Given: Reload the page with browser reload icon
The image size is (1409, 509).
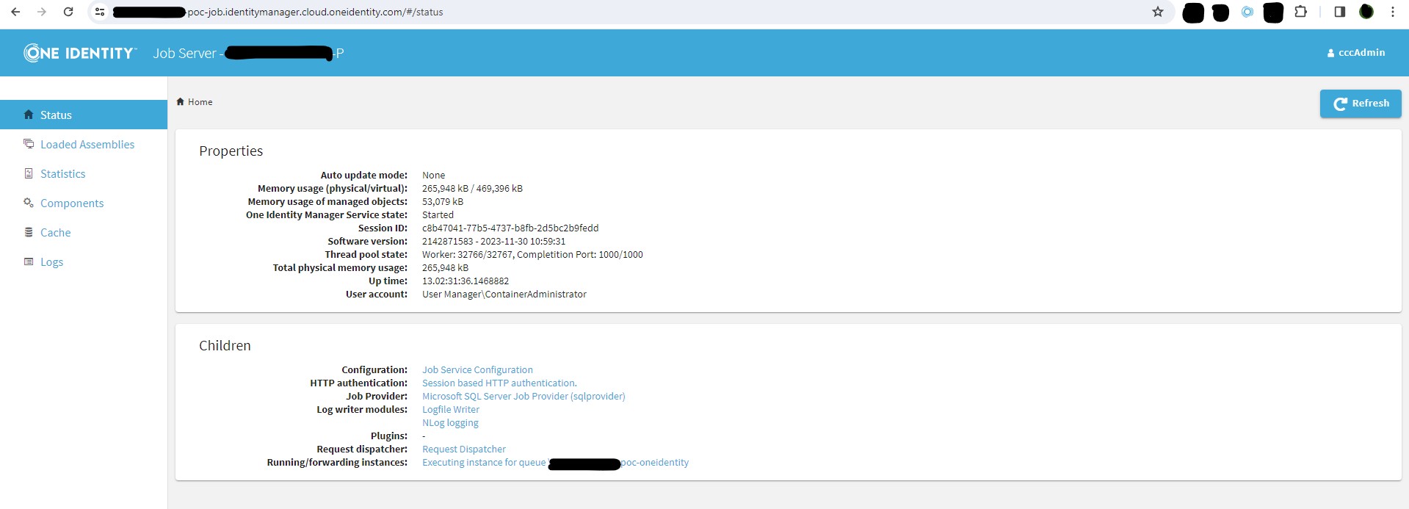Looking at the screenshot, I should coord(68,12).
